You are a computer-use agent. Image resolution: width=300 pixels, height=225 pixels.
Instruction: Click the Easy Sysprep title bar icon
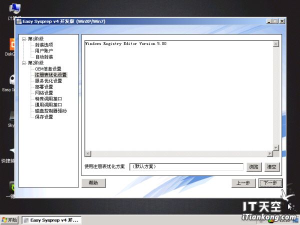[19, 21]
